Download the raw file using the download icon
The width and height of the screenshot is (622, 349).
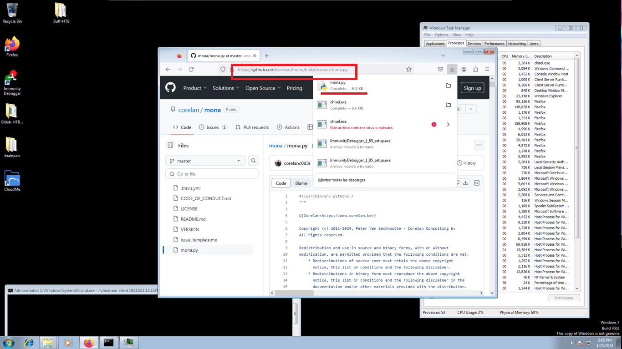pos(465,183)
